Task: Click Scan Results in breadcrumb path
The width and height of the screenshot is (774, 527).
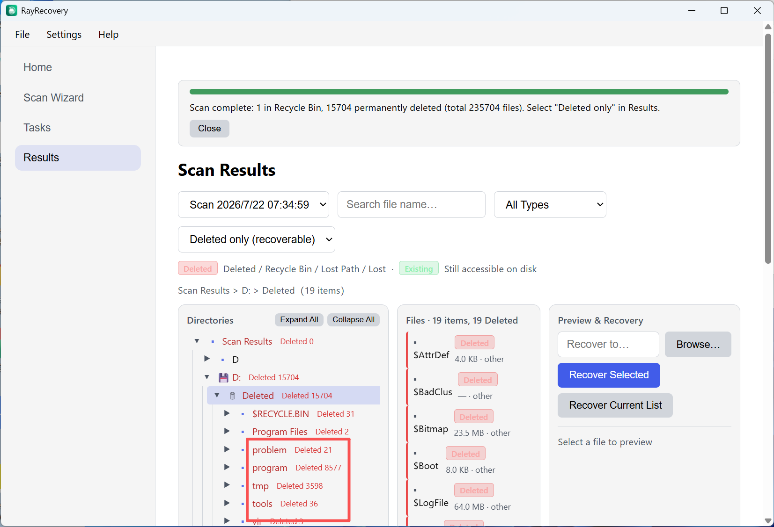Action: (204, 290)
